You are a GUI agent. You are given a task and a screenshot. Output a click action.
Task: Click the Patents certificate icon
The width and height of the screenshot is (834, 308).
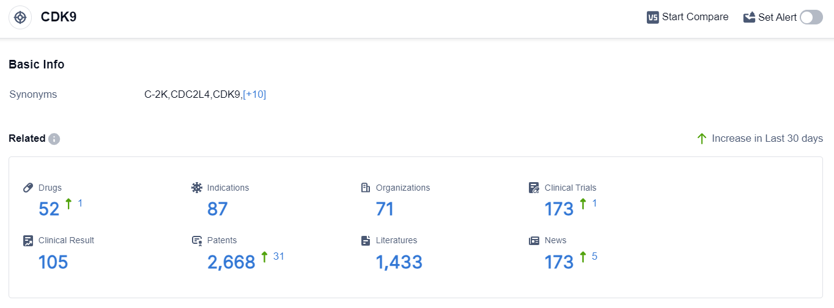[197, 240]
